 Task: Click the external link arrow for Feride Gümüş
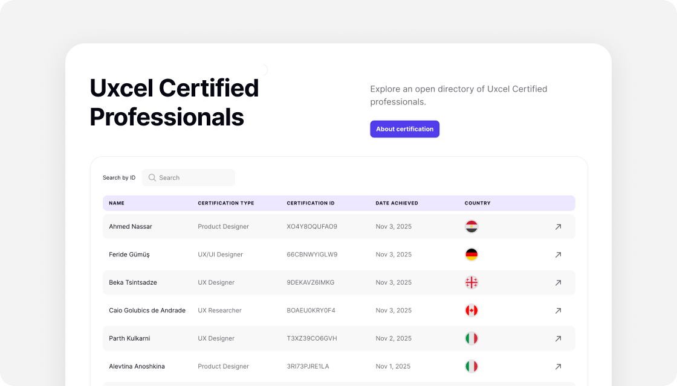pos(558,255)
